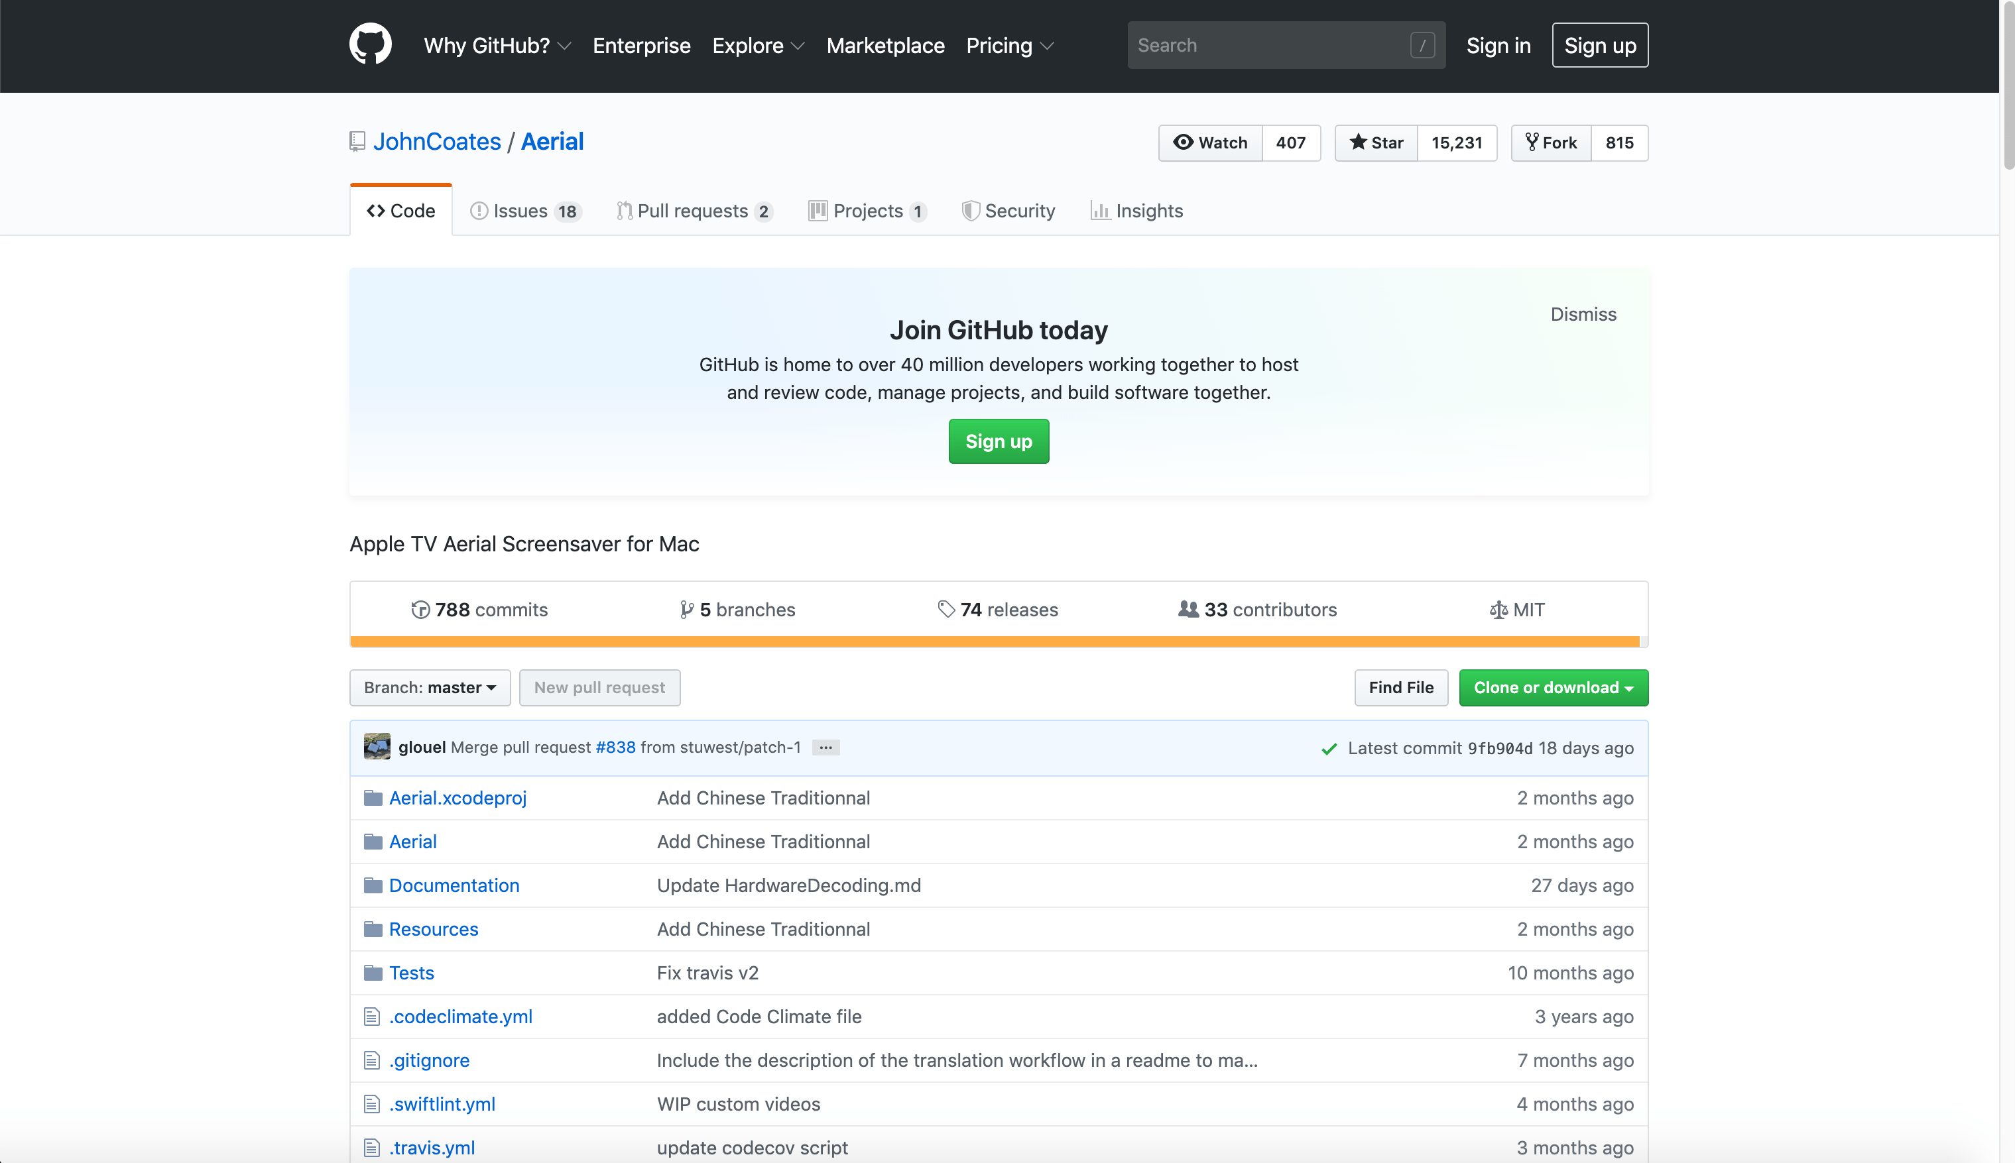Open the .travis.yml file
2015x1163 pixels.
point(432,1148)
